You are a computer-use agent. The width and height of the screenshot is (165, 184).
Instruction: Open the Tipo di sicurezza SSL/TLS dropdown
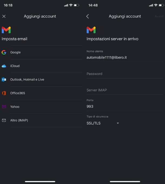[103, 123]
